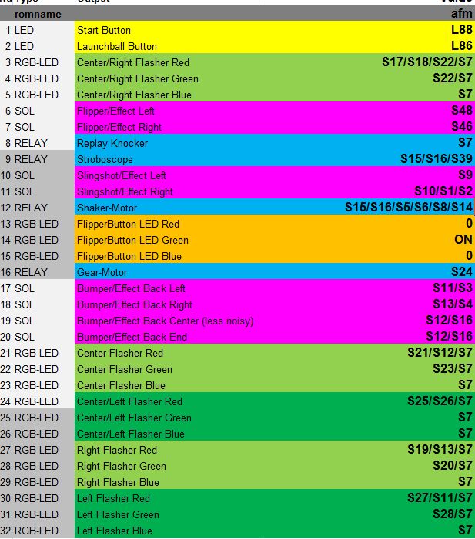Click value 'S15/S16/S5/S6/S8/S14'
The width and height of the screenshot is (475, 539).
(x=409, y=208)
